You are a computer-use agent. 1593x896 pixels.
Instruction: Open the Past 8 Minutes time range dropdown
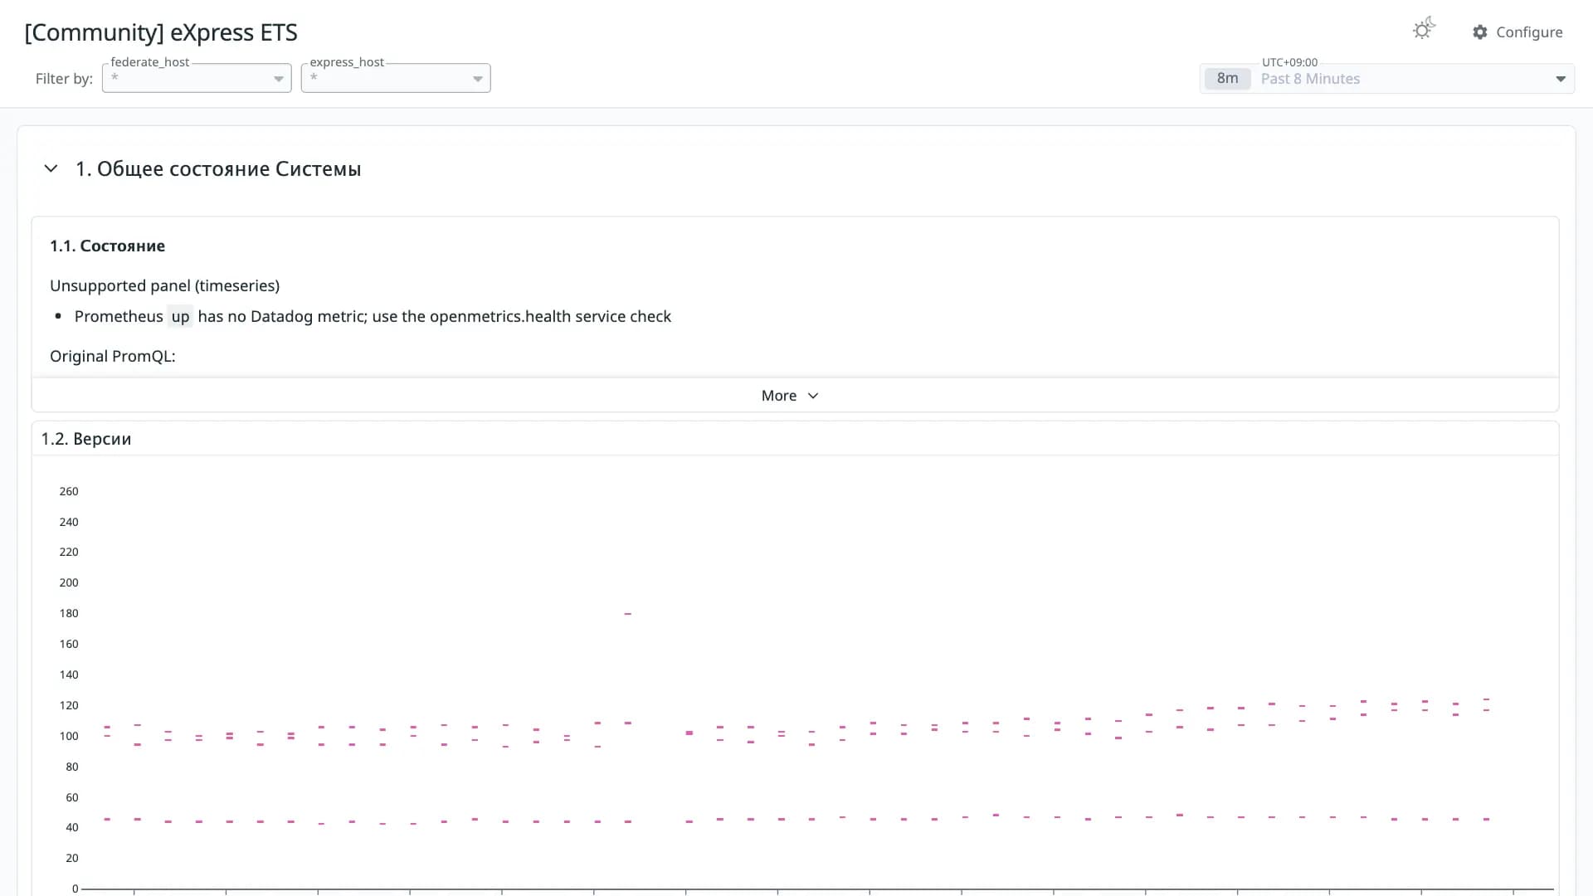pyautogui.click(x=1387, y=79)
